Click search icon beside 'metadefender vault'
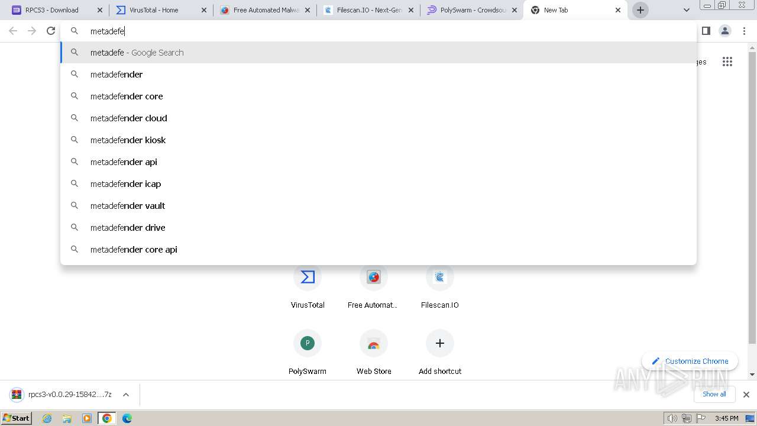The width and height of the screenshot is (757, 426). pyautogui.click(x=75, y=205)
